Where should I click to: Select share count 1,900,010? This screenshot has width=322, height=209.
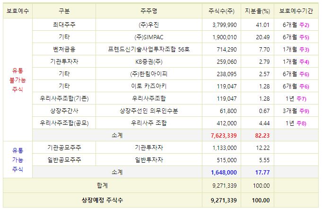(225, 37)
